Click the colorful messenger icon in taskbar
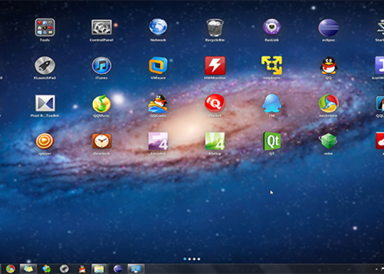Screen dimensions: 384x274 (x=46, y=269)
